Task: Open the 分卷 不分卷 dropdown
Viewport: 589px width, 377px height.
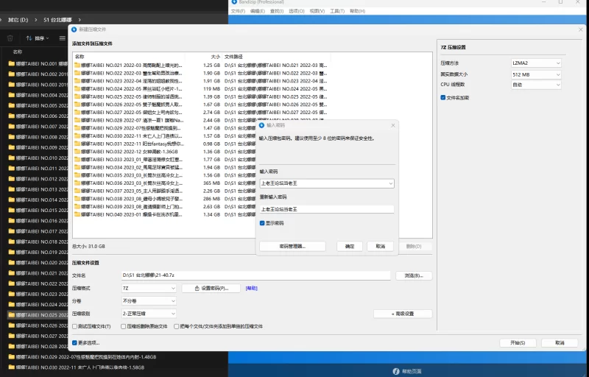Action: [x=149, y=300]
